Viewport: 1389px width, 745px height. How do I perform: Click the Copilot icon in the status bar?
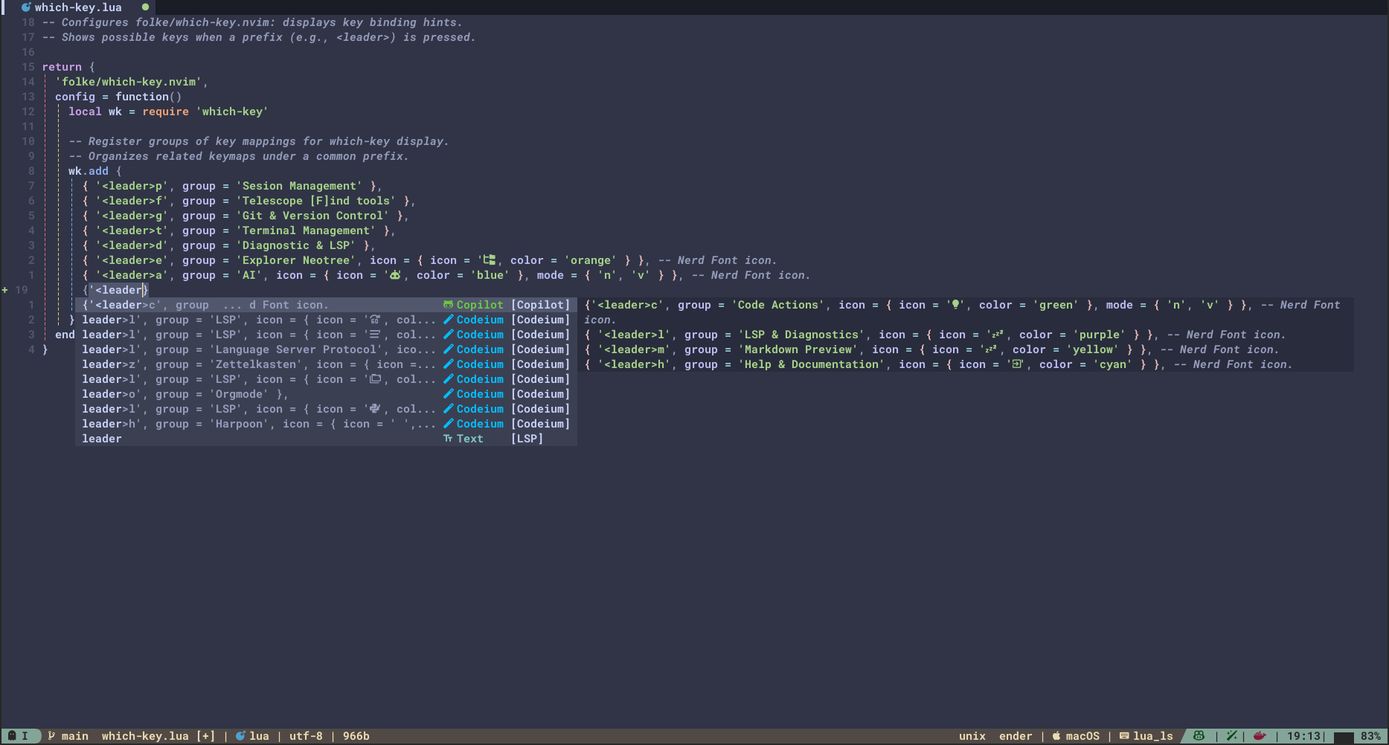tap(1199, 736)
